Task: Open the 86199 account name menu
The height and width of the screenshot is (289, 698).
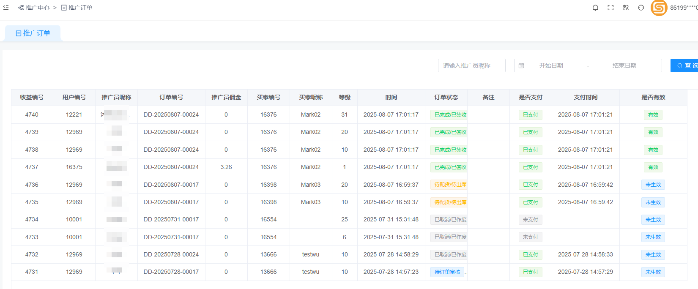Action: [683, 8]
